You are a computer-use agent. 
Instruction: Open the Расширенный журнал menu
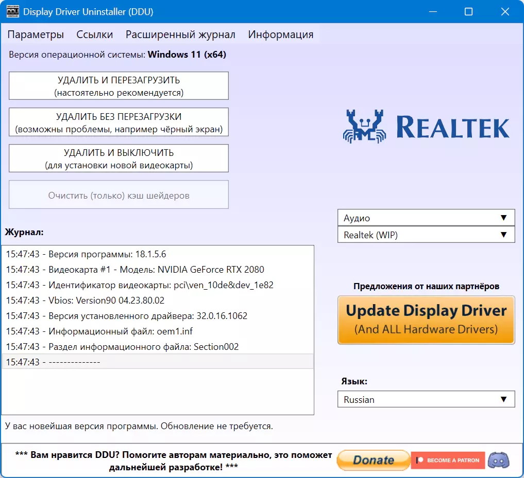[x=180, y=34]
